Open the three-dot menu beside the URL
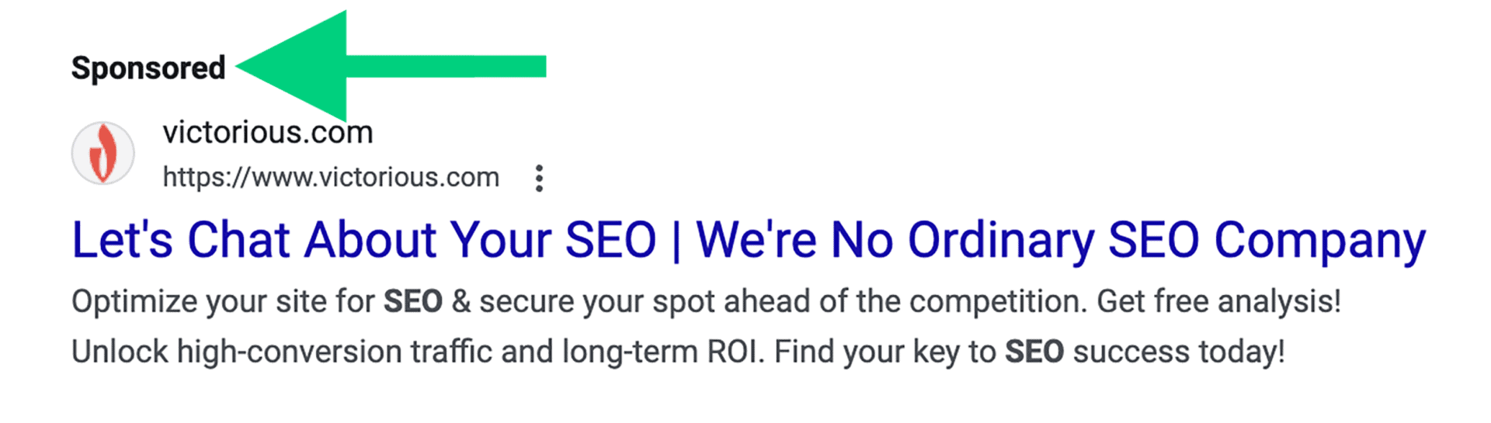The image size is (1491, 423). coord(539,178)
